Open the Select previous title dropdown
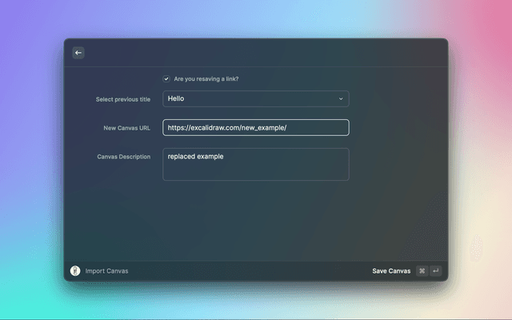The width and height of the screenshot is (512, 320). [x=255, y=99]
